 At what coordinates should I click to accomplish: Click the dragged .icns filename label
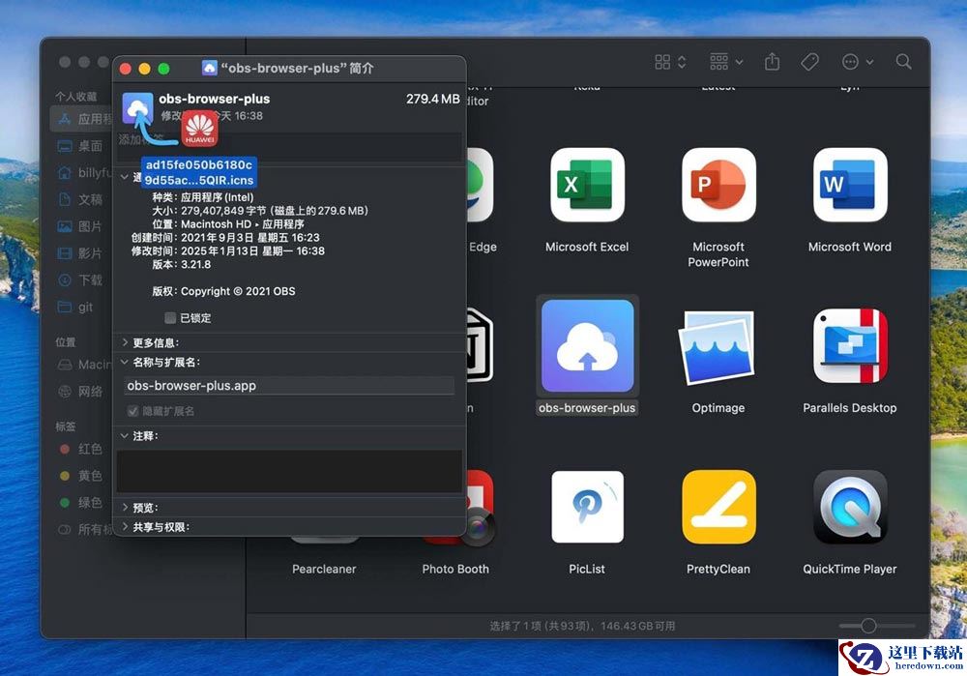199,173
